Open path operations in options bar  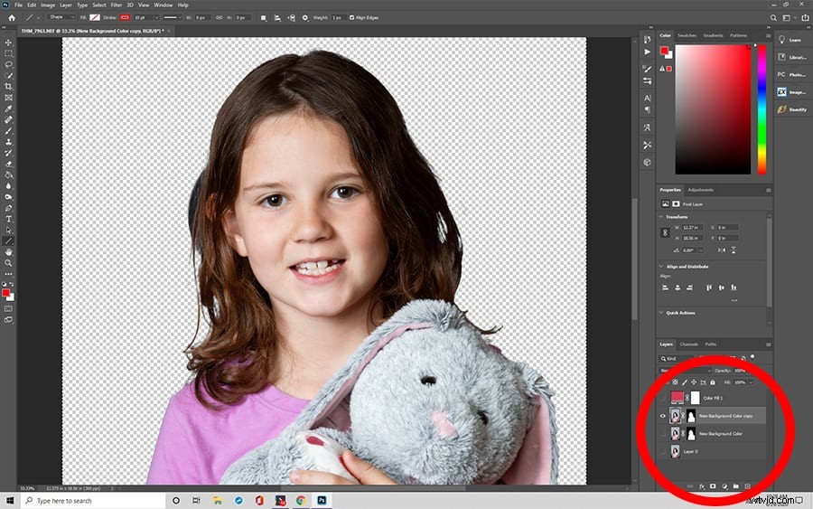tap(264, 18)
